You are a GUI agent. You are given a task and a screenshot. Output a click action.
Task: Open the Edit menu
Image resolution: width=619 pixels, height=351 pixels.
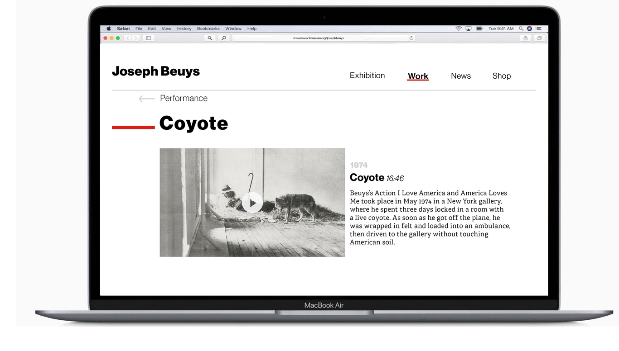click(152, 28)
